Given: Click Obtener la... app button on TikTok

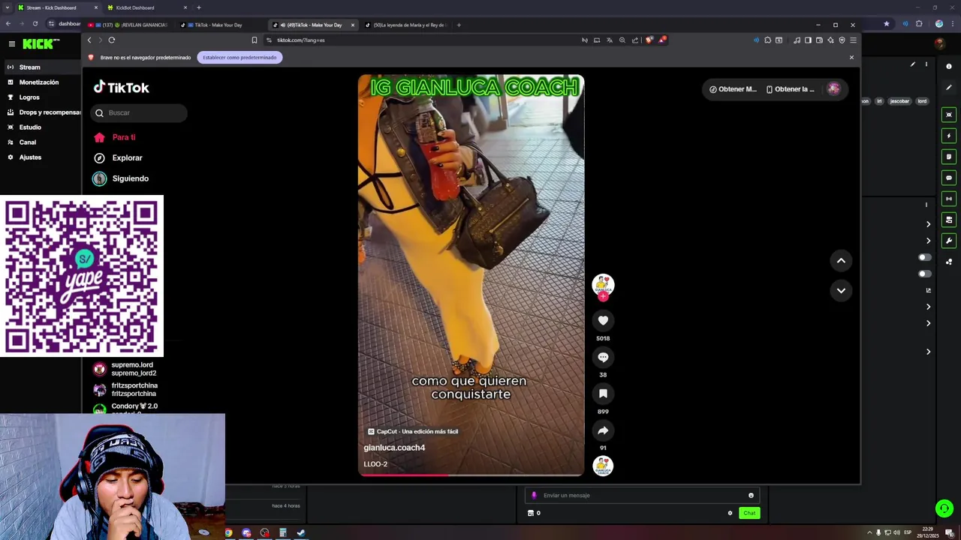Looking at the screenshot, I should point(791,89).
